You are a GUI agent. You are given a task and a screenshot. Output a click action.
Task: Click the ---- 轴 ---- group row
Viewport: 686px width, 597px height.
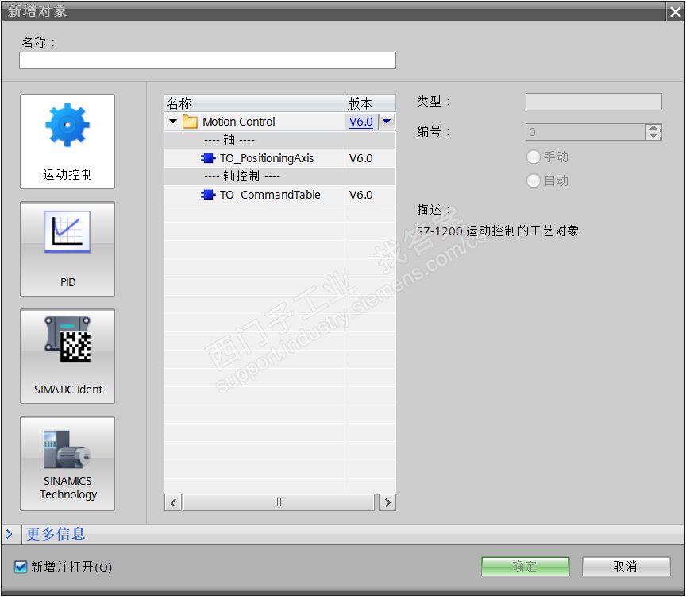[x=280, y=140]
